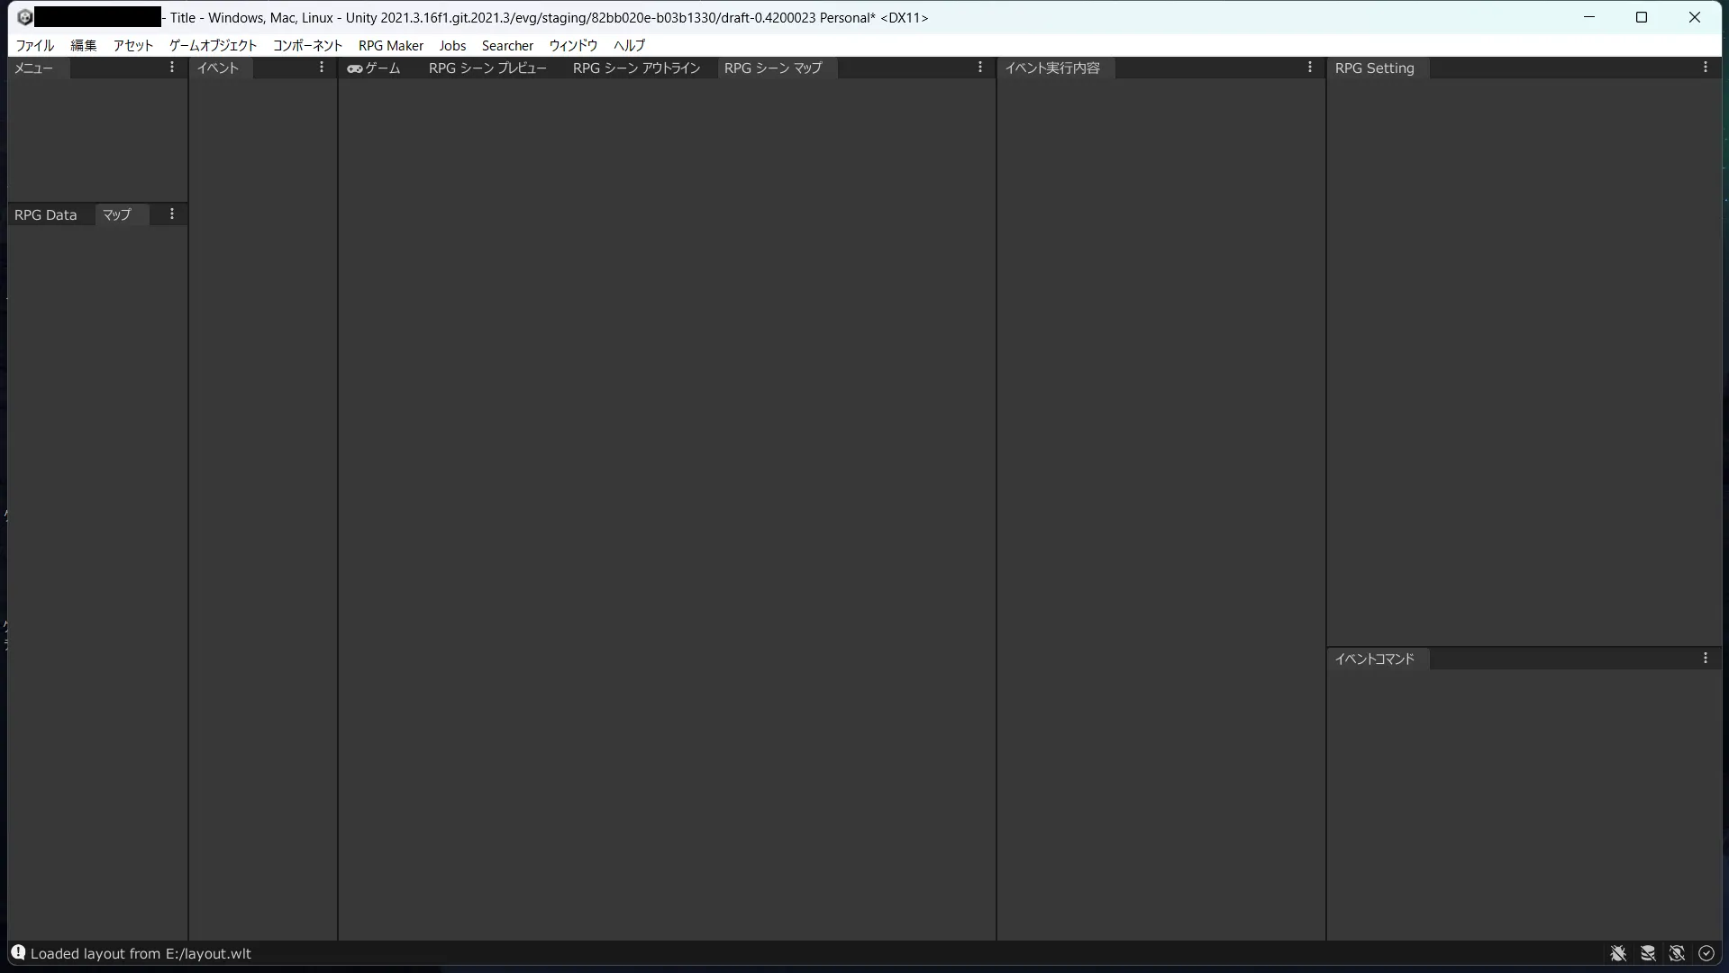
Task: Click the Unity application icon in the title bar
Action: point(25,16)
